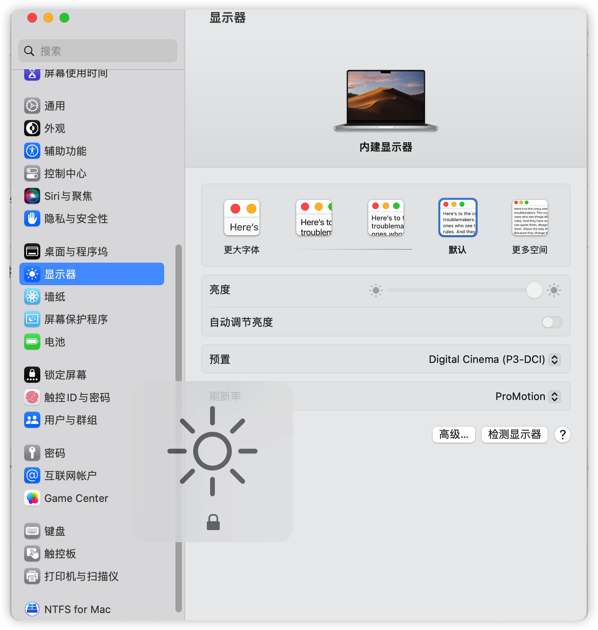Select the 辅助功能 accessibility icon

32,151
